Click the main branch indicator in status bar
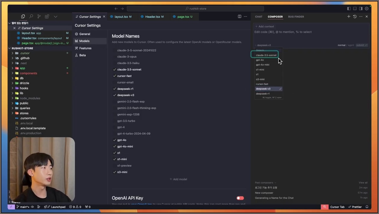 coord(23,207)
